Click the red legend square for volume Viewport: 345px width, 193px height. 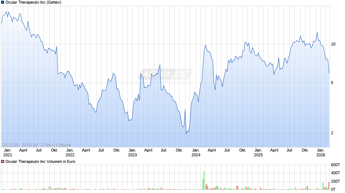click(x=3, y=161)
